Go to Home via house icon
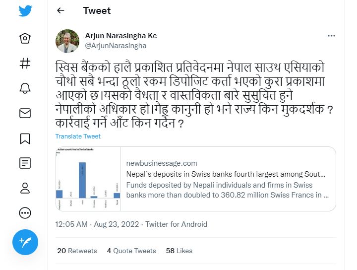This screenshot has height=270, width=357. pos(25,38)
